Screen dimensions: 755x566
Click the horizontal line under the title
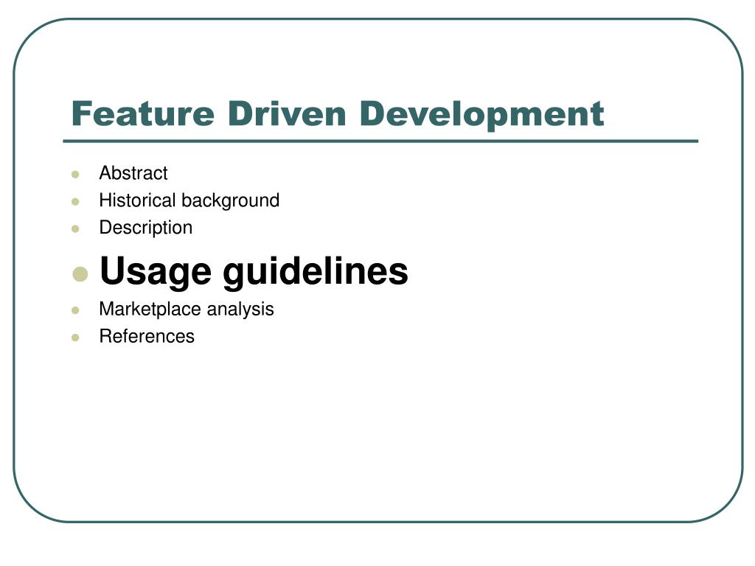tap(380, 141)
